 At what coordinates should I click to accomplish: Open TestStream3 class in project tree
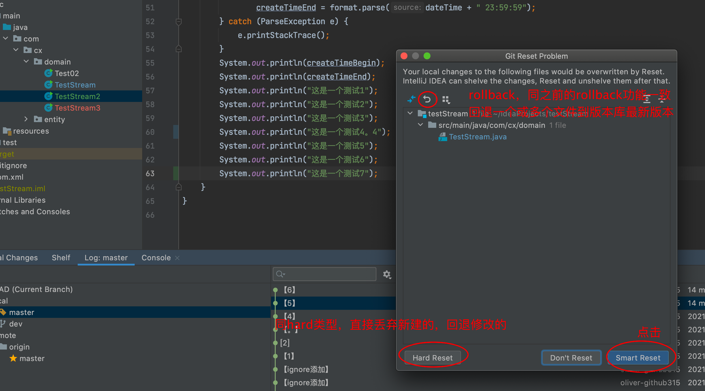point(77,108)
